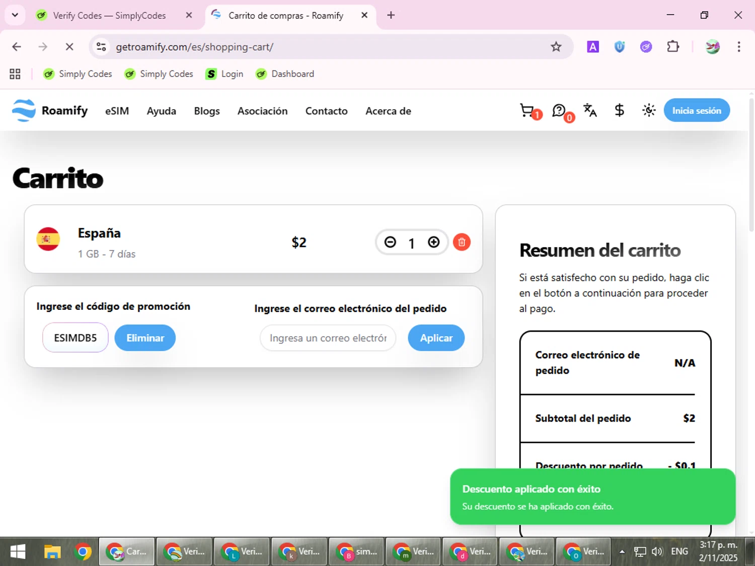The height and width of the screenshot is (566, 755).
Task: Stop page loading
Action: (69, 47)
